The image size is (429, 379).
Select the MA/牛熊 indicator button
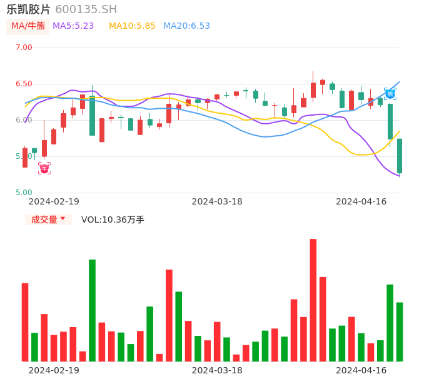(28, 26)
